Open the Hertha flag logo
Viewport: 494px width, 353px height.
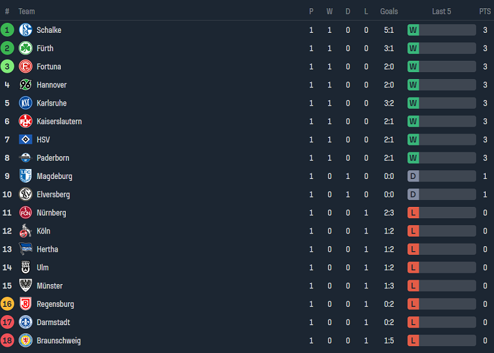[x=25, y=249]
